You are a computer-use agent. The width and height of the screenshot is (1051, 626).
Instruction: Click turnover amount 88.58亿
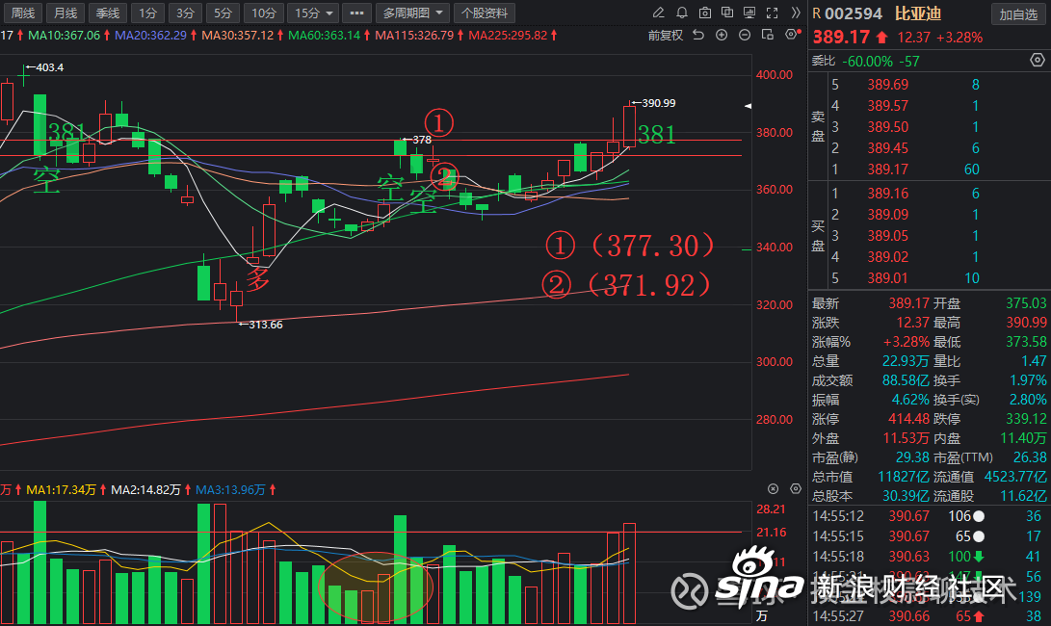tap(906, 380)
